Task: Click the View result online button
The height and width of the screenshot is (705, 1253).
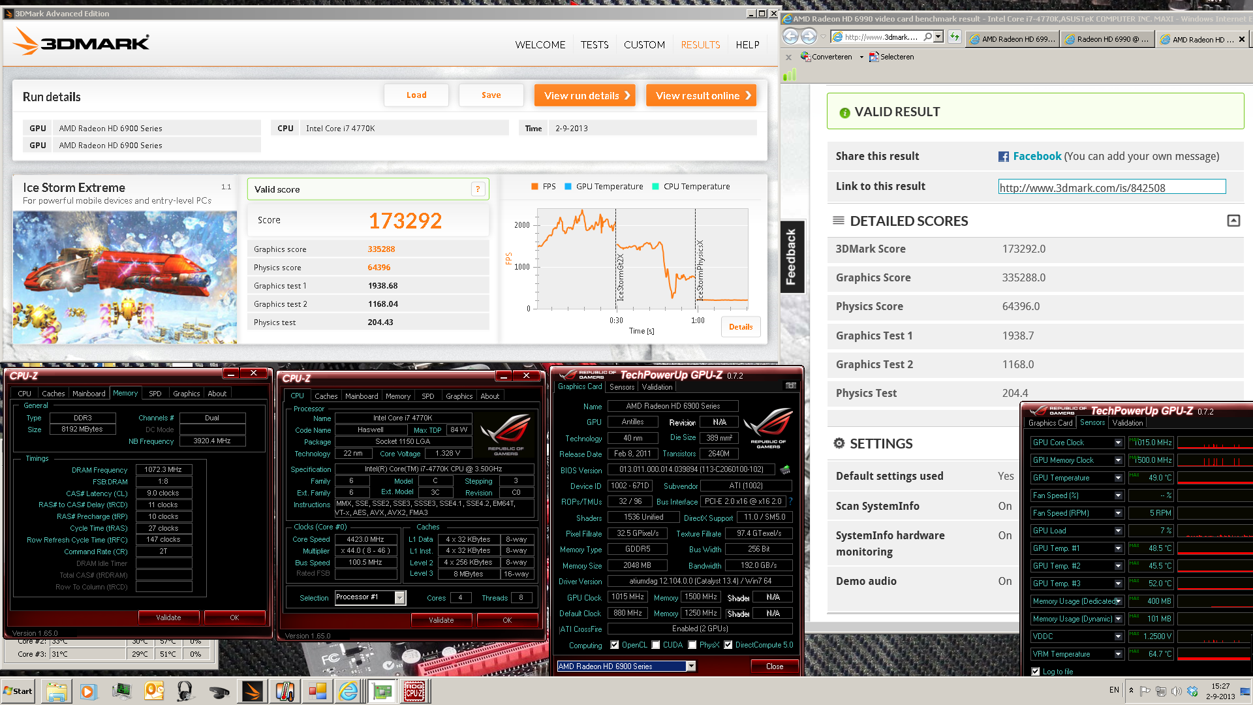Action: pos(701,95)
